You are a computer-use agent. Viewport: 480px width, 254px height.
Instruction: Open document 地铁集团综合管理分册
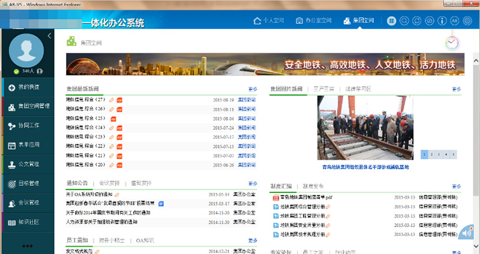pos(302,207)
